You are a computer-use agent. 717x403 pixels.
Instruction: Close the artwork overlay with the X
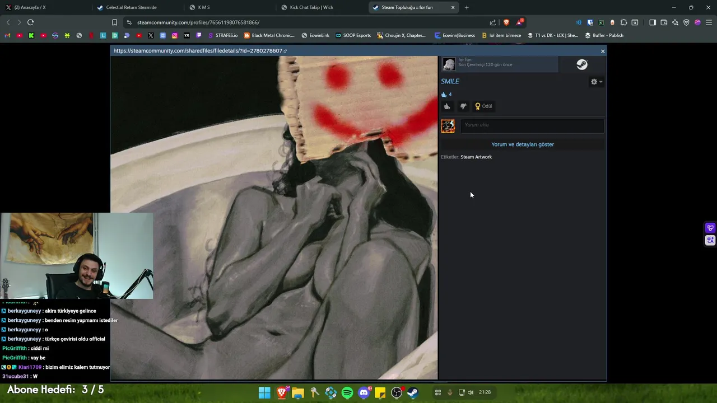tap(603, 51)
